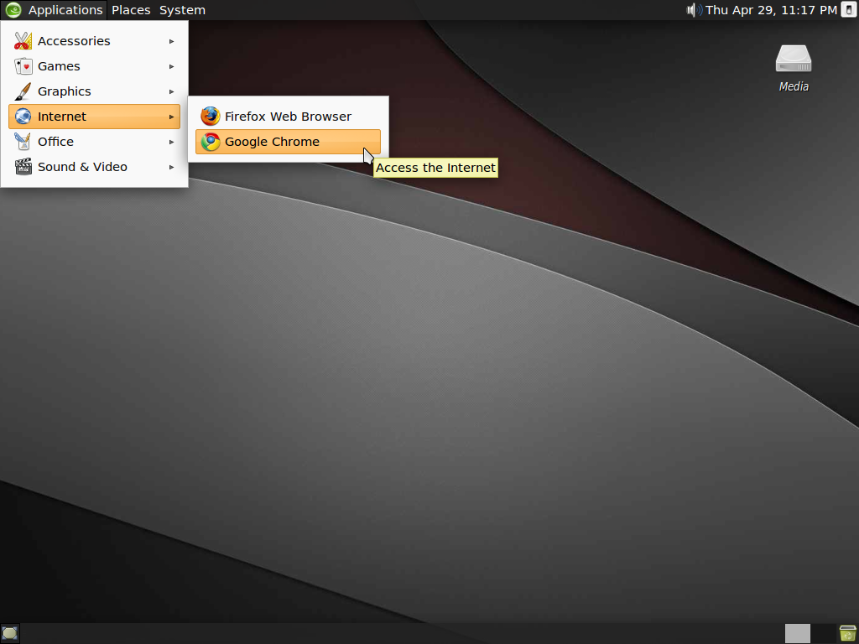Screen dimensions: 859x644
Task: Click the user switcher icon beside clock
Action: pos(849,10)
